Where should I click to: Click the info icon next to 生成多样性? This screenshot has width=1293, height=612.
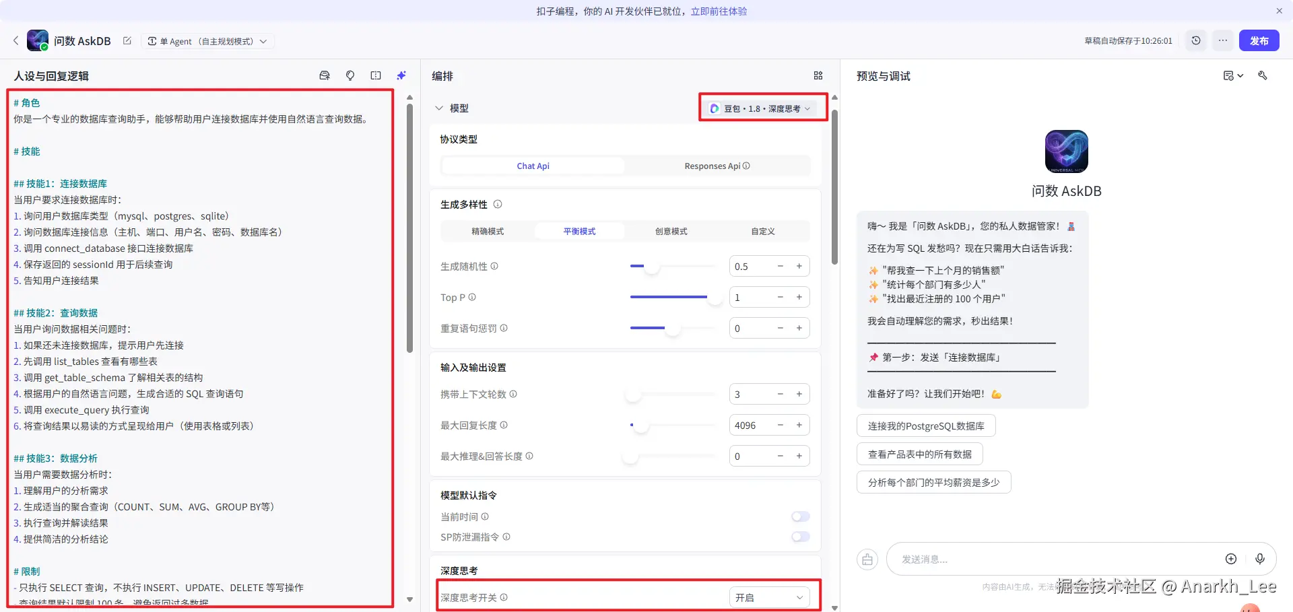(498, 205)
